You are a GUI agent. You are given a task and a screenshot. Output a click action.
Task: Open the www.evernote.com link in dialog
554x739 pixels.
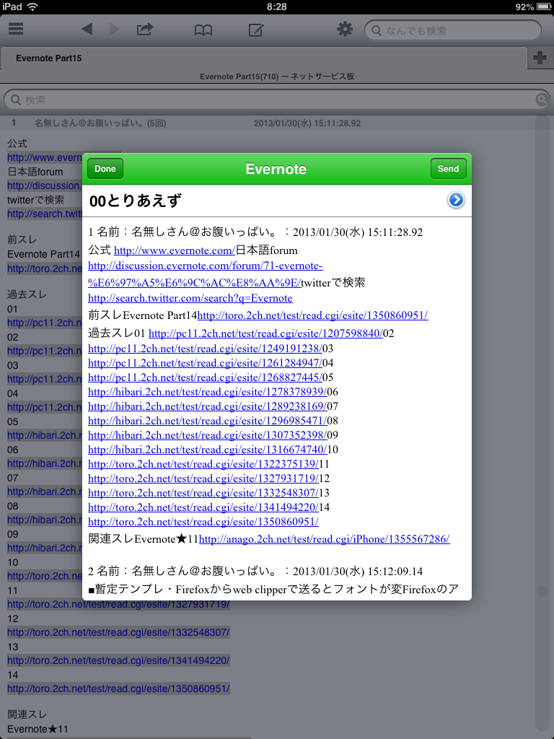175,250
